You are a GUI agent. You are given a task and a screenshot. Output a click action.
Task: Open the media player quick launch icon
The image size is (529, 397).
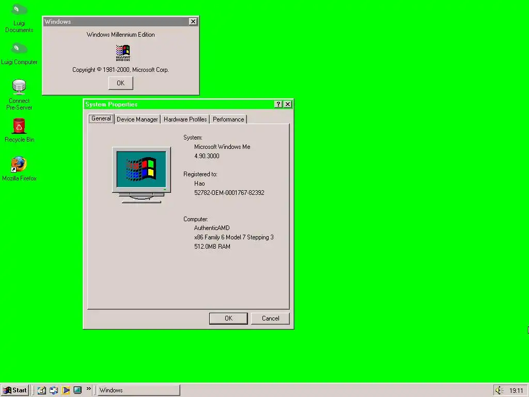click(66, 390)
